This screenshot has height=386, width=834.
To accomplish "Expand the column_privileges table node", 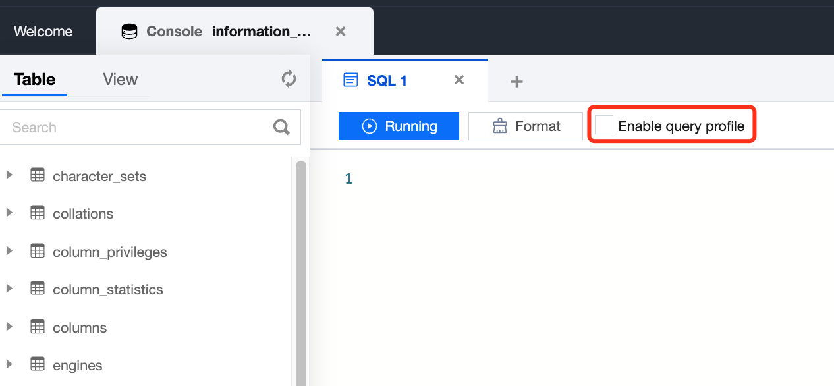I will tap(9, 251).
